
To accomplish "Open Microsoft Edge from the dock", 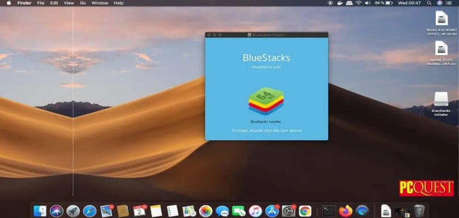I will click(x=362, y=211).
